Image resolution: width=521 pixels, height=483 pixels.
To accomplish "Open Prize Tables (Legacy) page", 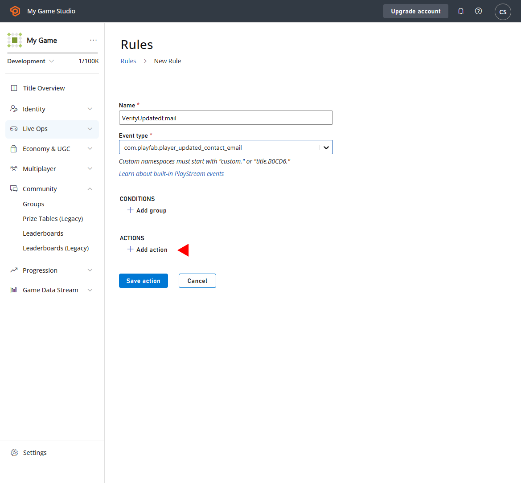I will coord(53,219).
